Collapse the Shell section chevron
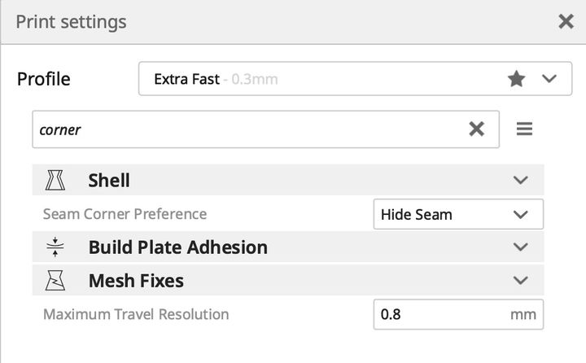Viewport: 586px width, 363px height. 522,180
